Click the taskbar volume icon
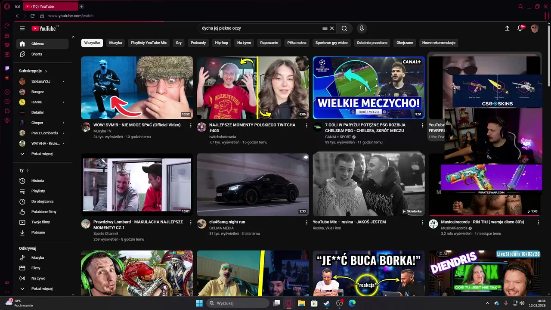Image resolution: width=551 pixels, height=310 pixels. pos(522,303)
